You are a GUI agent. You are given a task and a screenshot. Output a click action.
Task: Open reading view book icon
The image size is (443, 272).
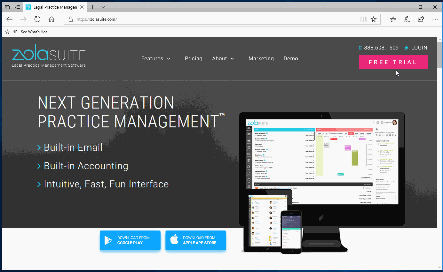(x=363, y=19)
